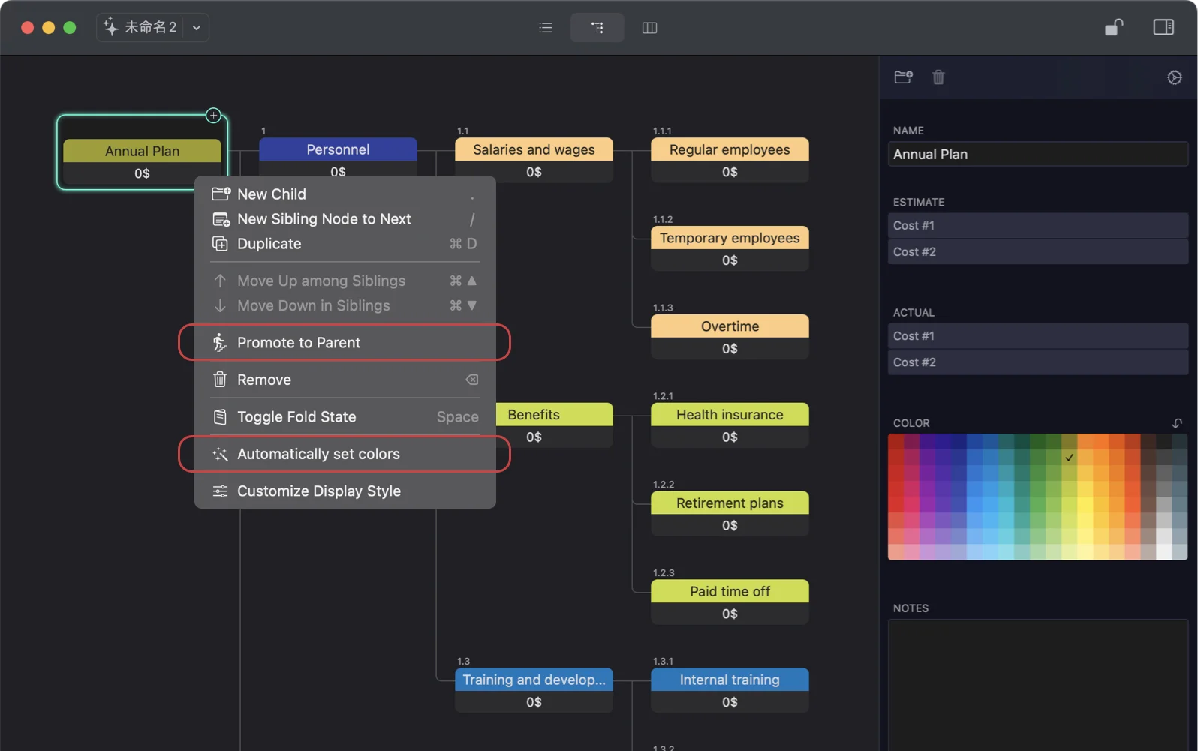Screen dimensions: 1198x751
Task: Switch to the list outline view
Action: pos(546,28)
